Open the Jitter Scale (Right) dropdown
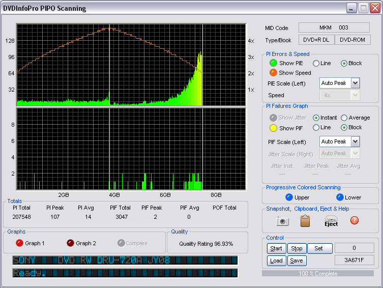Image resolution: width=383 pixels, height=288 pixels. coord(355,153)
